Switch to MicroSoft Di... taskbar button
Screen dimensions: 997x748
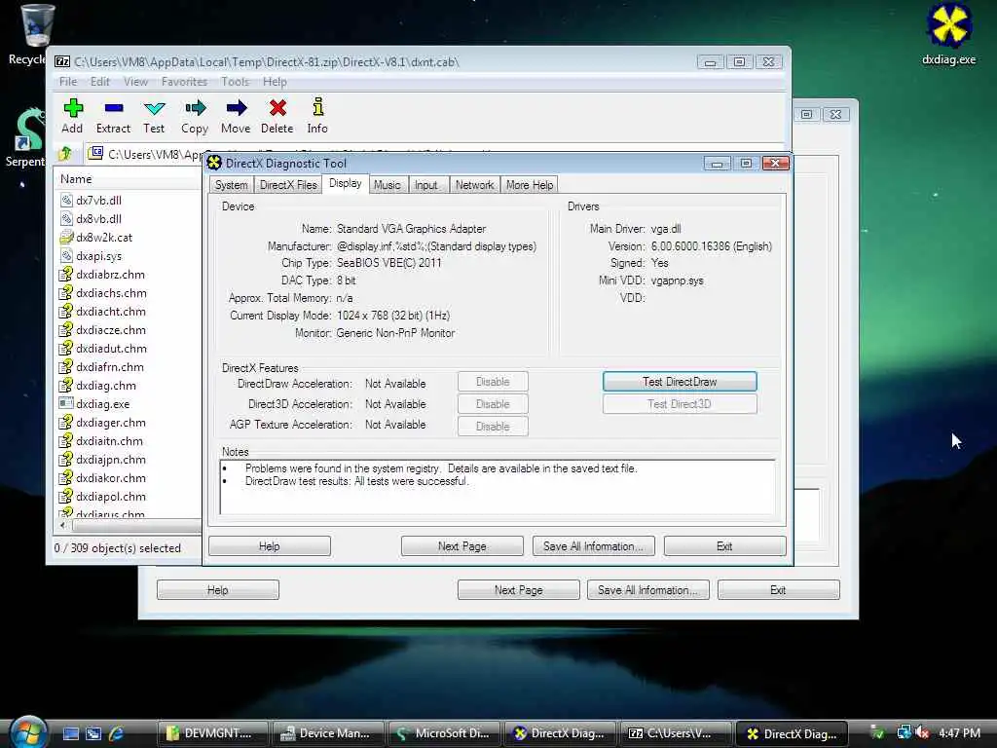coord(444,733)
